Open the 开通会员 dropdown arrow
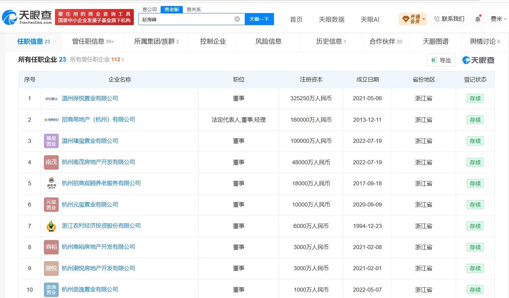The image size is (509, 298). pyautogui.click(x=424, y=19)
